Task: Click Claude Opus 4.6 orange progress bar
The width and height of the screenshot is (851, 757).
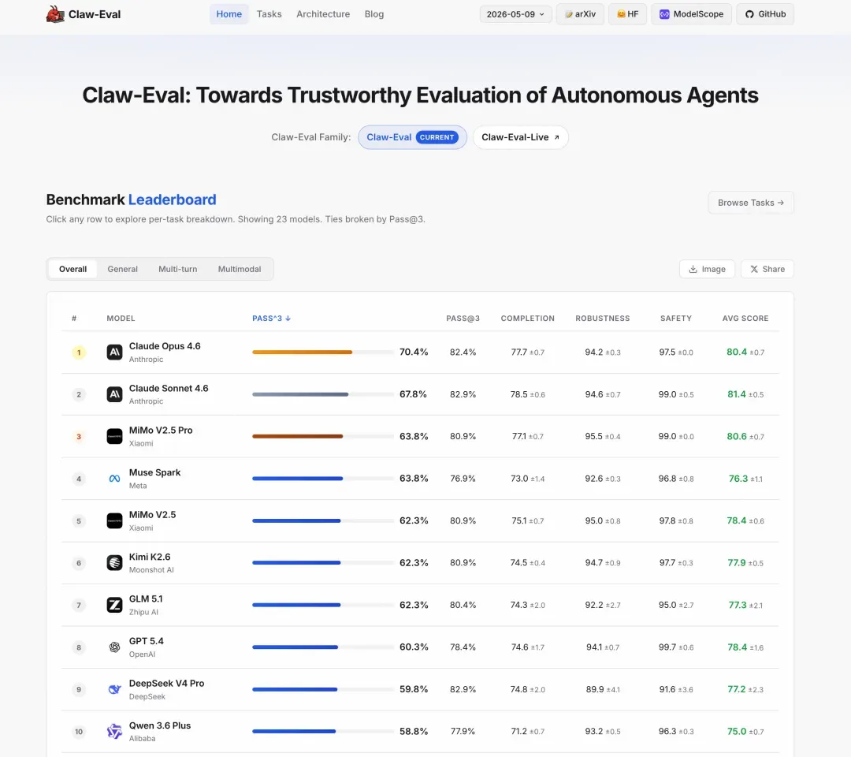Action: [303, 352]
